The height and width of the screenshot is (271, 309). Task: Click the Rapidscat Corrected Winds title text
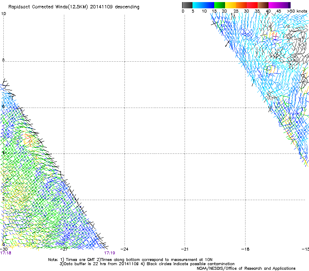(x=74, y=7)
